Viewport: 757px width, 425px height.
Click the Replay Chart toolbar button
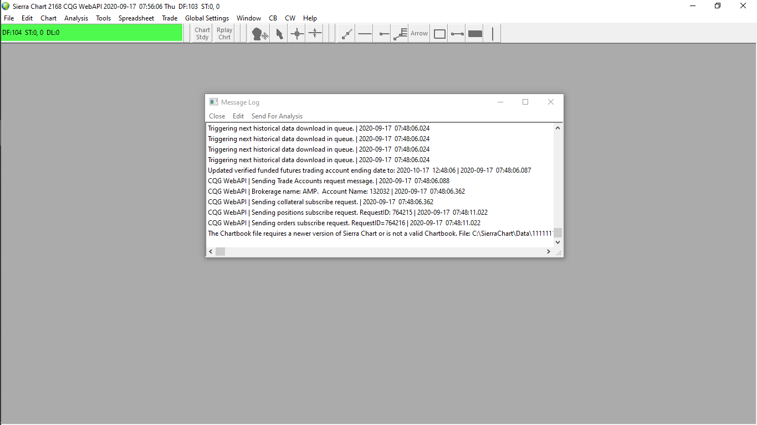click(224, 34)
